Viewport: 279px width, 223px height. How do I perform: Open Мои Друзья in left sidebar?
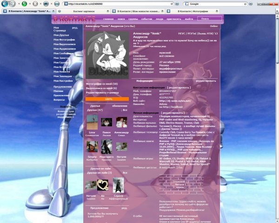[x=61, y=35]
